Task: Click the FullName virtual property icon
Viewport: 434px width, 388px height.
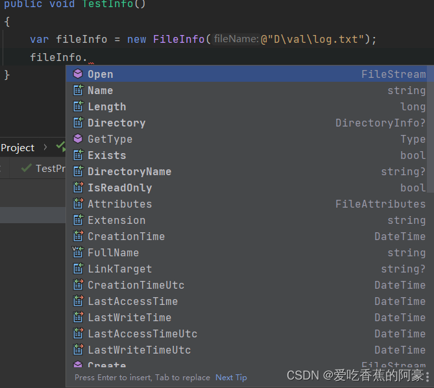Action: point(78,252)
